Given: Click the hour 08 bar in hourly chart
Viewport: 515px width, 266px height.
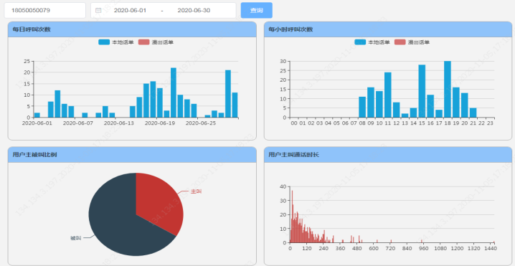Looking at the screenshot, I should [362, 107].
